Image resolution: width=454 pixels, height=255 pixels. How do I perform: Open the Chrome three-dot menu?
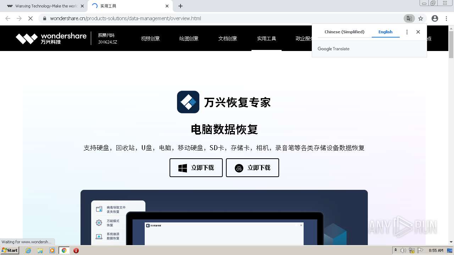click(x=446, y=18)
